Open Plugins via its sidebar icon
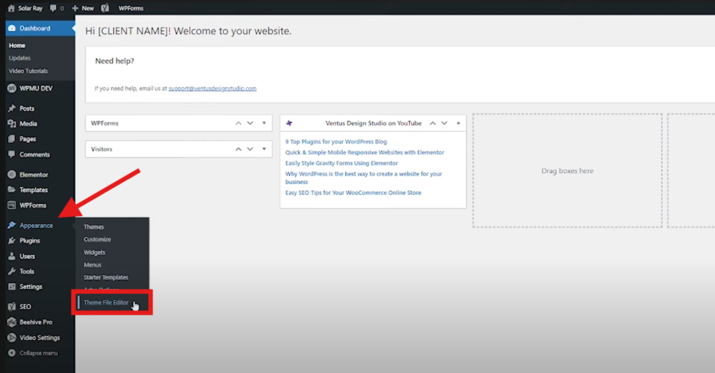This screenshot has width=715, height=373. click(x=12, y=240)
